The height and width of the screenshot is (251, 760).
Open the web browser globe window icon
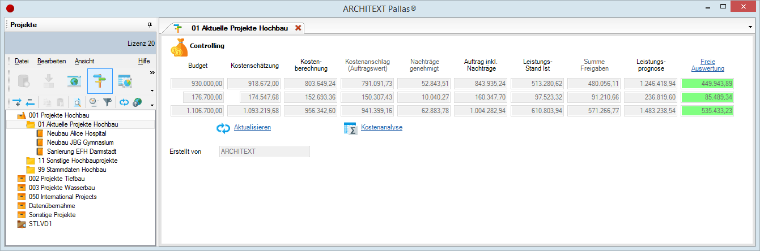[74, 81]
